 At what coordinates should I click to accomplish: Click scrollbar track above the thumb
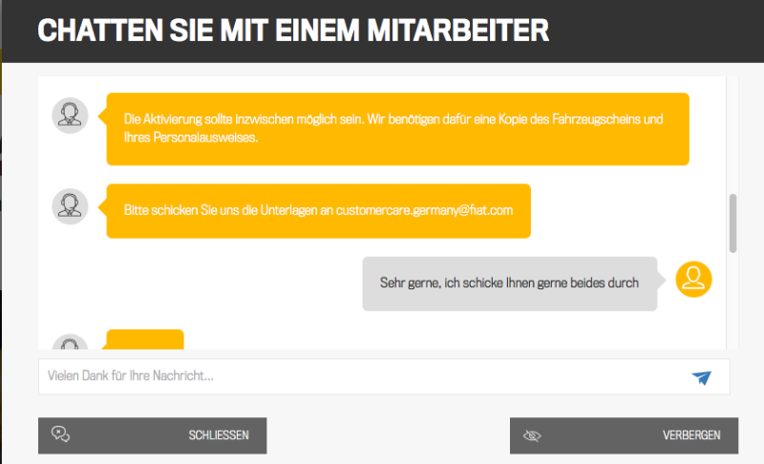coord(732,134)
